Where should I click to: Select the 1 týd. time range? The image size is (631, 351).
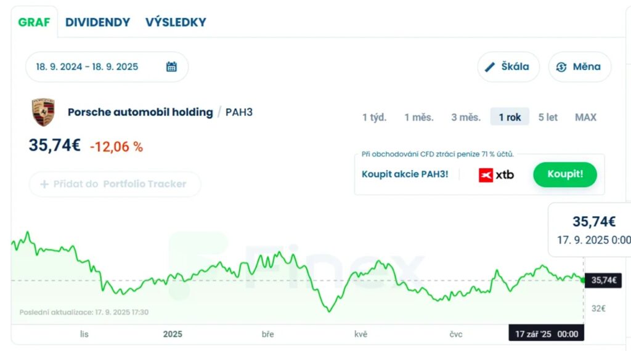pyautogui.click(x=374, y=117)
